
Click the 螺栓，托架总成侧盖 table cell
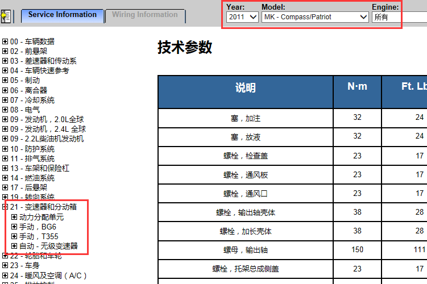[246, 269]
